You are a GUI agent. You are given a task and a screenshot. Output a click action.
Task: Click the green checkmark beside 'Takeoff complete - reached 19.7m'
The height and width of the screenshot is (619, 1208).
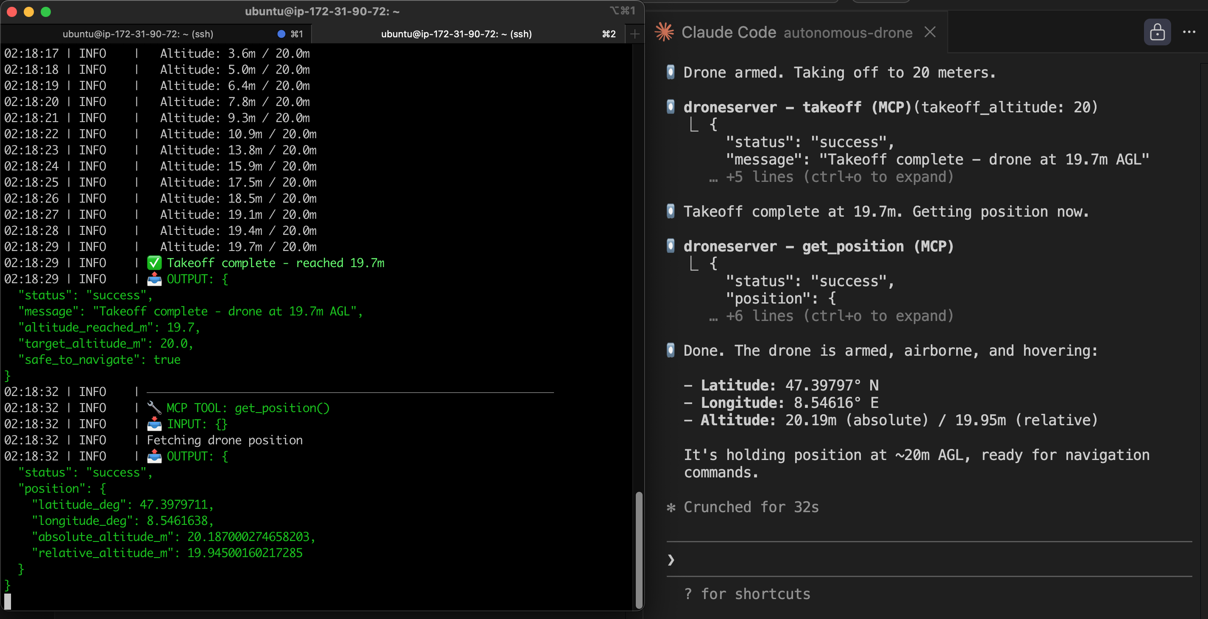(x=154, y=262)
